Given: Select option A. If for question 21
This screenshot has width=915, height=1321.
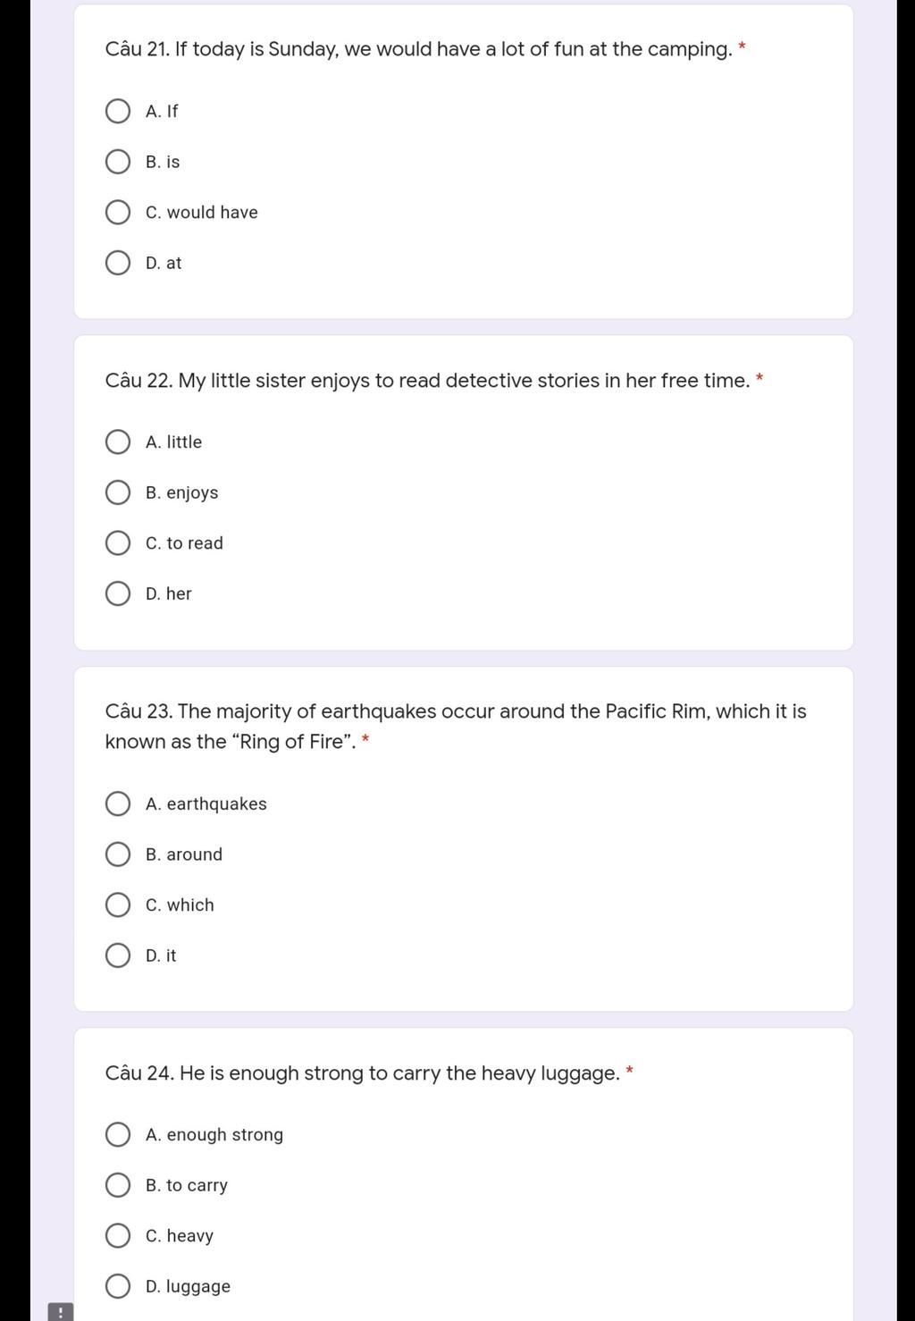Looking at the screenshot, I should (118, 112).
